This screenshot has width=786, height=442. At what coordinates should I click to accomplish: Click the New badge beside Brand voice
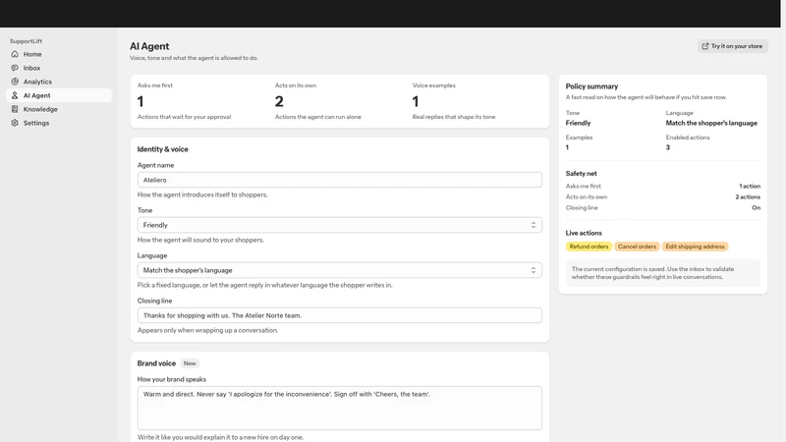(x=190, y=363)
